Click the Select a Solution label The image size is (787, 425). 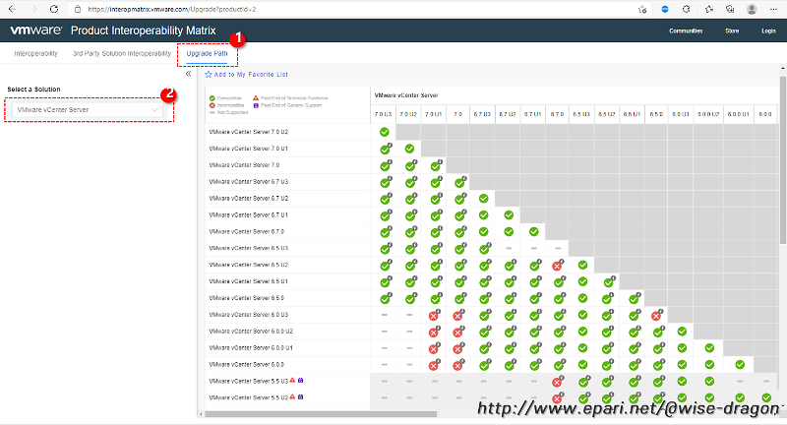[33, 90]
